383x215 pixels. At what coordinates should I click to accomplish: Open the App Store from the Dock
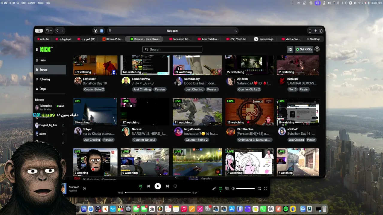point(232,209)
